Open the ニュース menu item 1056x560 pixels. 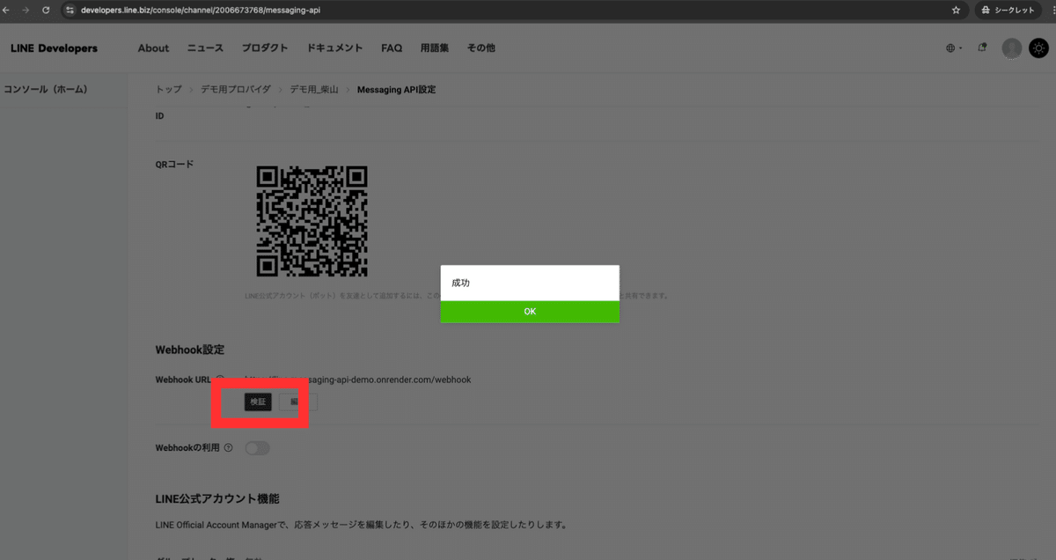(x=205, y=48)
